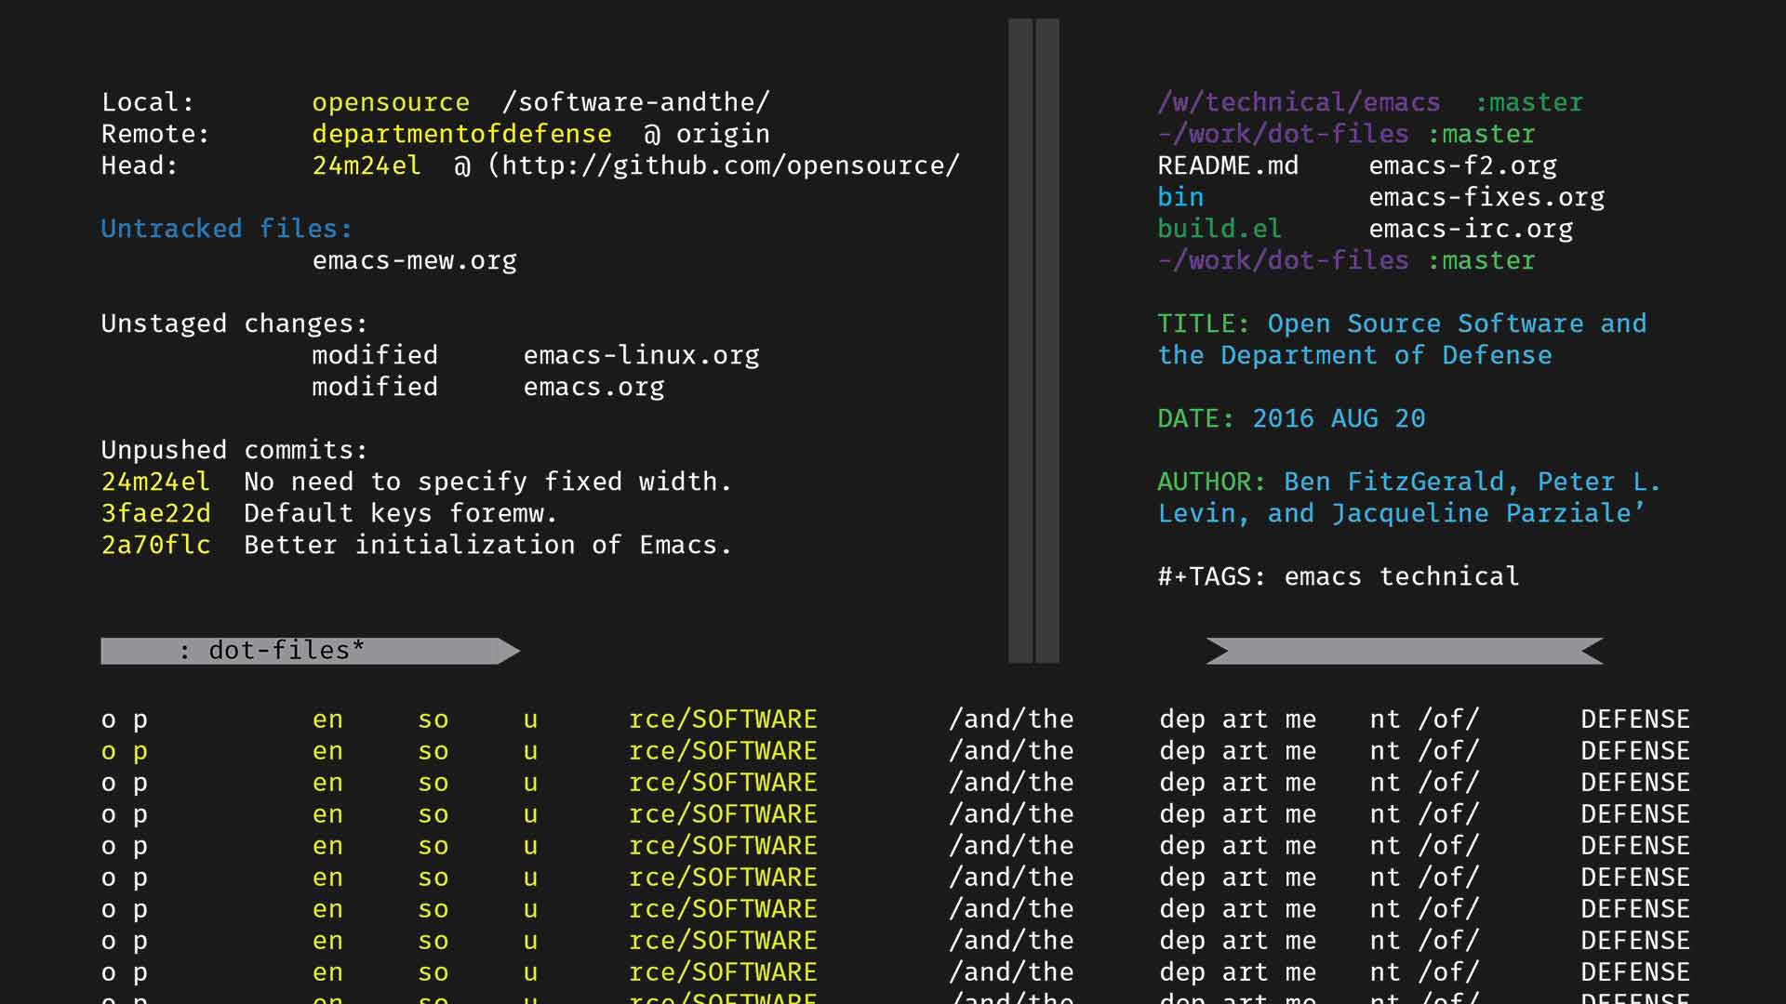Collapse the Unstaged changes section heading
The image size is (1786, 1004).
tap(234, 324)
